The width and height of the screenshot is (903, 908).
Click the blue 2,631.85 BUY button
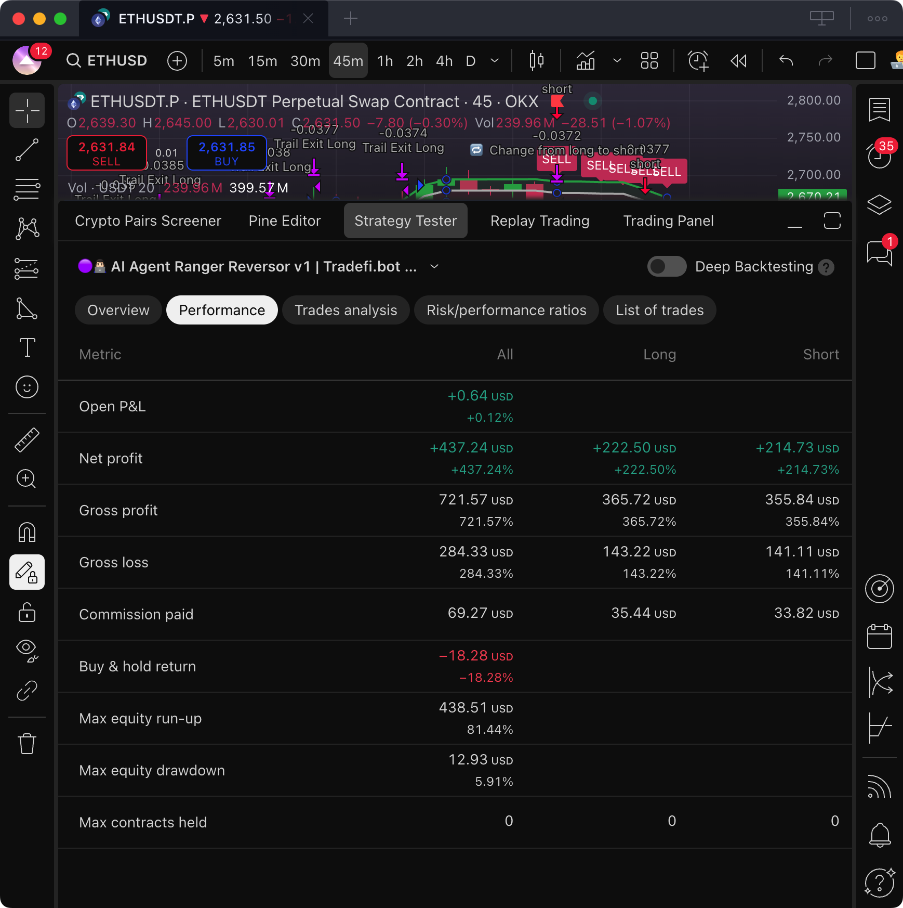227,153
